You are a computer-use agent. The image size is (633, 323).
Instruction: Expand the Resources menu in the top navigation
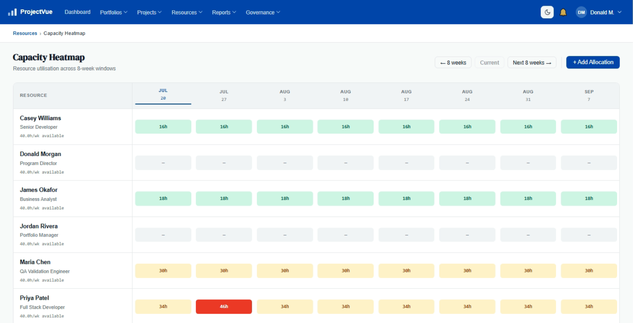(187, 12)
